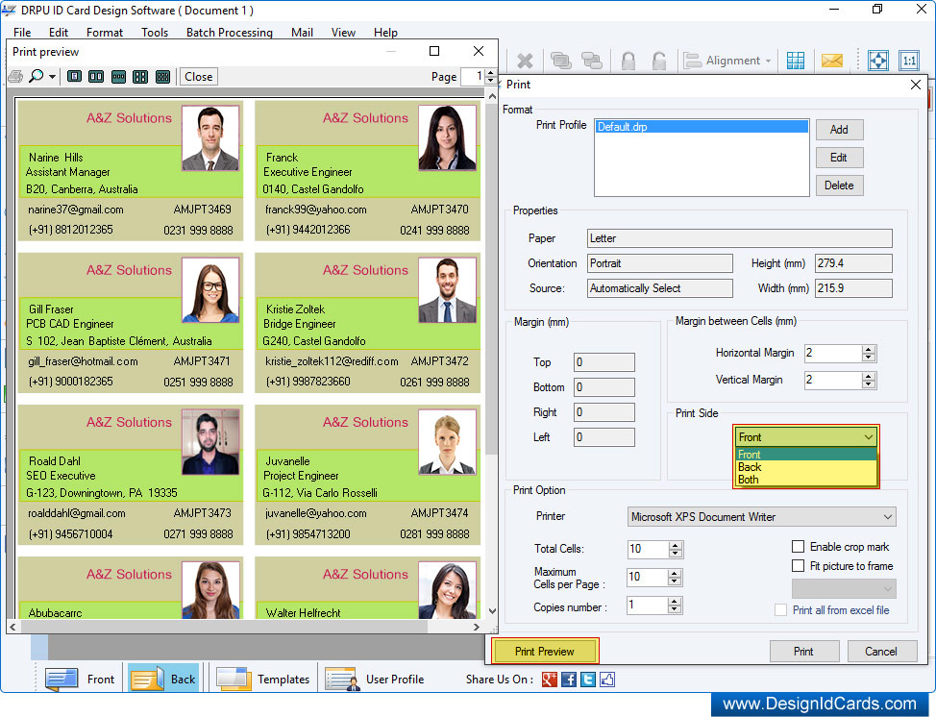Open the Batch Processing menu
936x717 pixels.
(230, 33)
